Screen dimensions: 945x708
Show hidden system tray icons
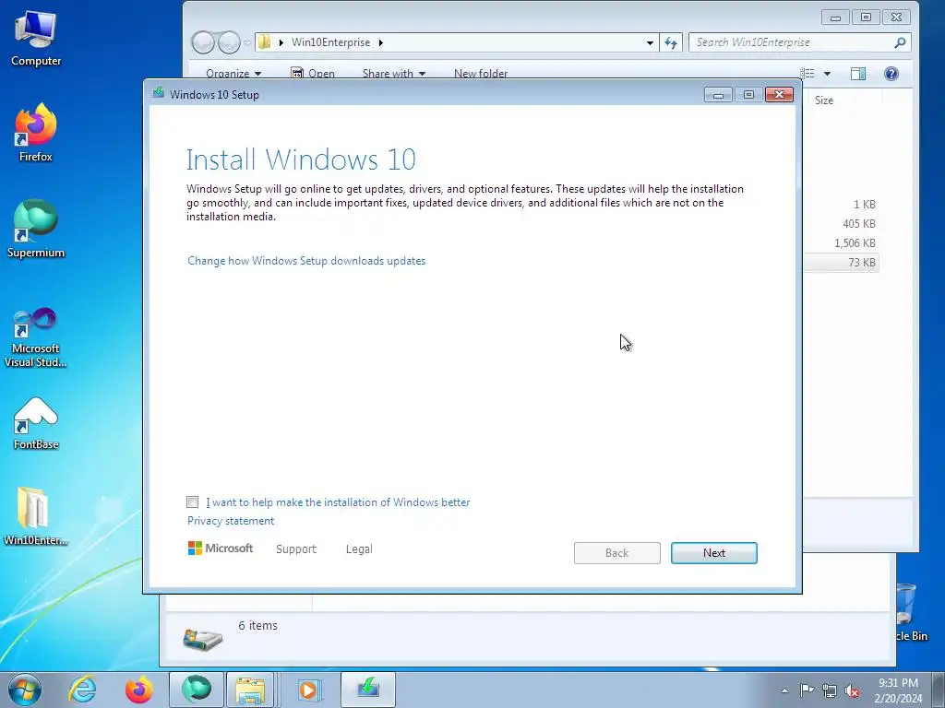point(784,690)
